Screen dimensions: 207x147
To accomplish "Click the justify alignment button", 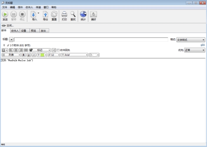I will (26, 50).
